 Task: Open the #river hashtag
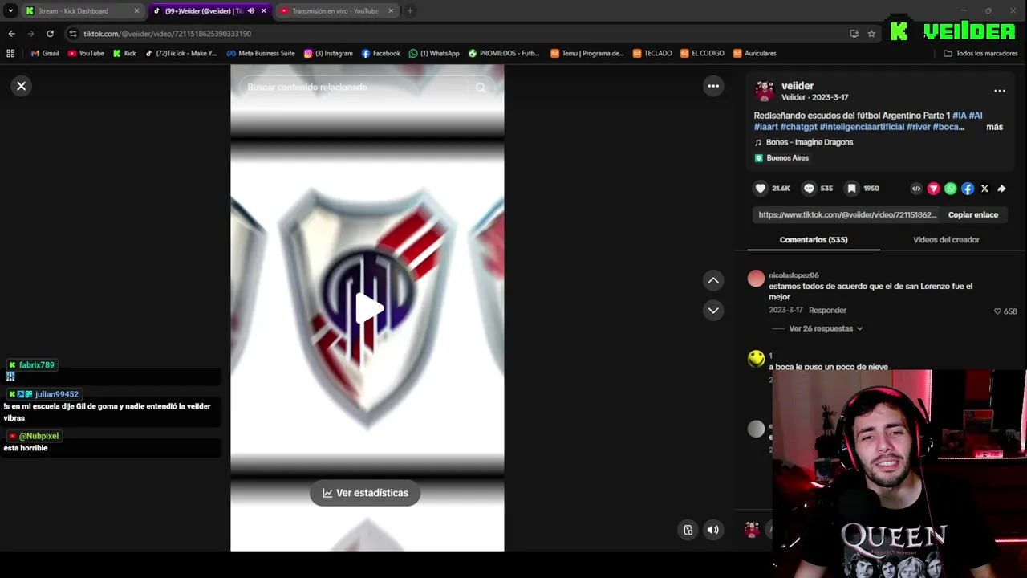(918, 127)
